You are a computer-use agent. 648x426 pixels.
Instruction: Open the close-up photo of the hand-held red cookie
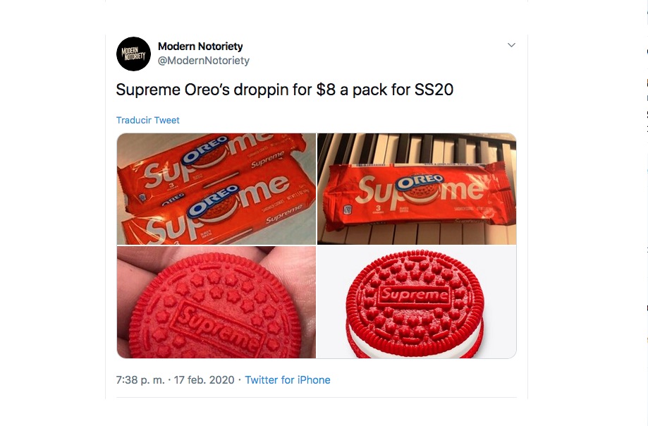click(x=216, y=302)
